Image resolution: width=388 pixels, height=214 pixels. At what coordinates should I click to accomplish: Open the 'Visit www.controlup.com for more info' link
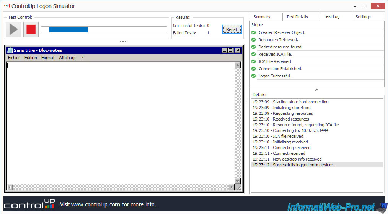[108, 204]
